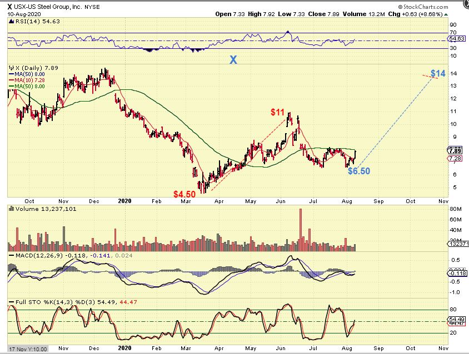Click the $14 blue target label

click(438, 73)
